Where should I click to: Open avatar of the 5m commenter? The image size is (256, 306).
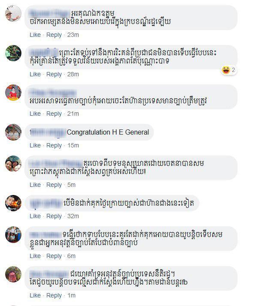tap(13, 164)
